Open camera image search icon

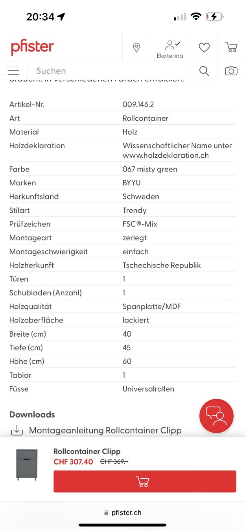point(231,71)
